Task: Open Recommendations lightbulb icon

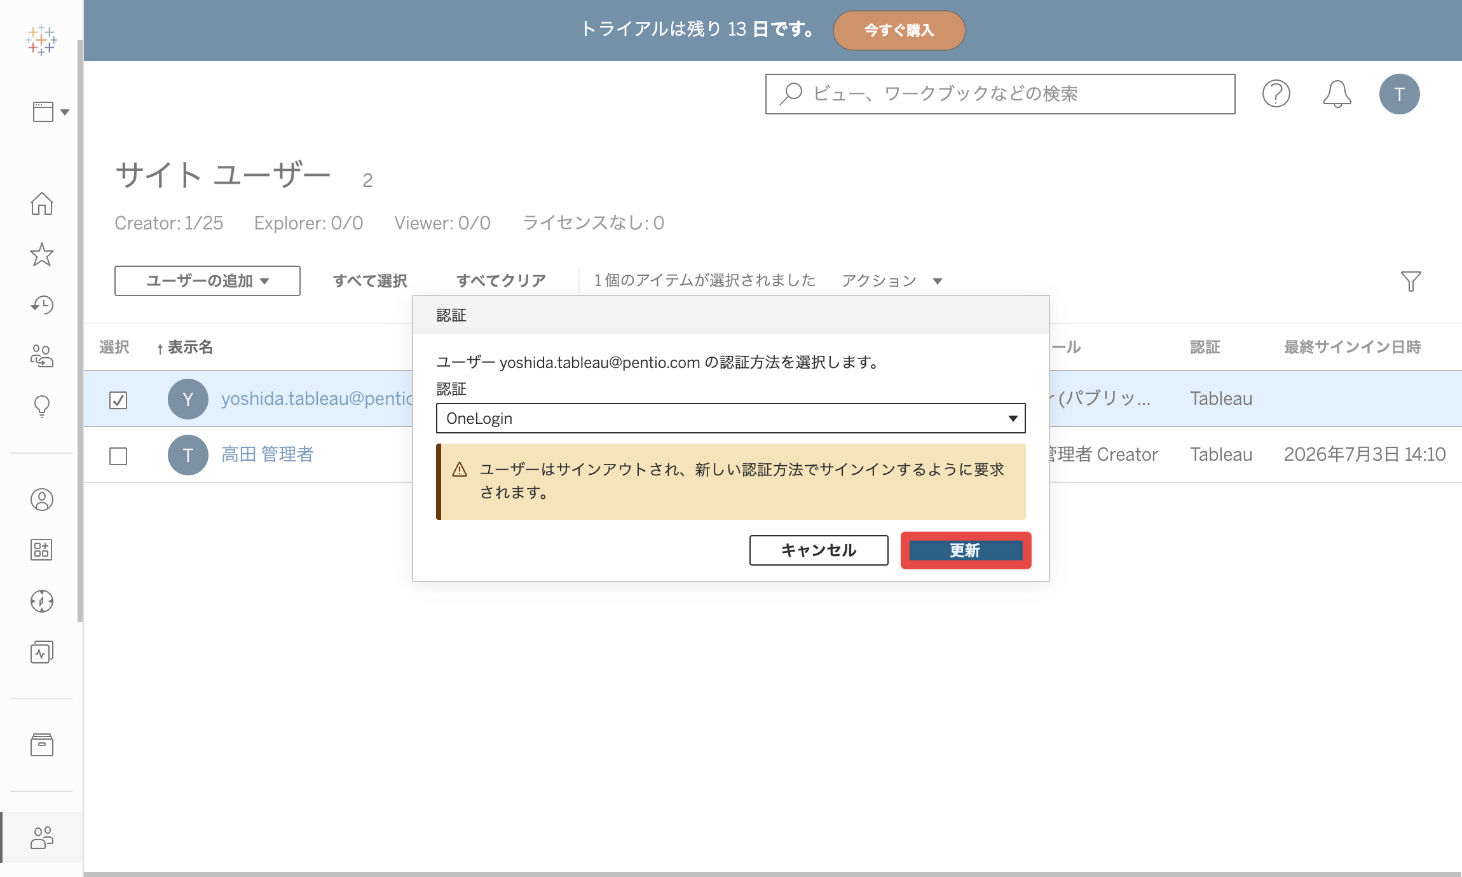Action: [x=42, y=407]
